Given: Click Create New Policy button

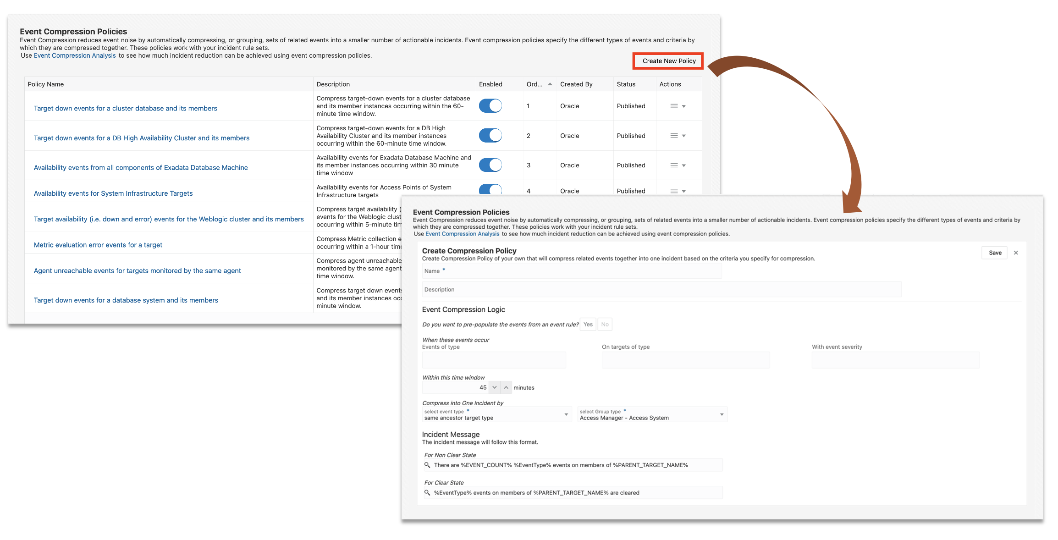Looking at the screenshot, I should pyautogui.click(x=668, y=61).
